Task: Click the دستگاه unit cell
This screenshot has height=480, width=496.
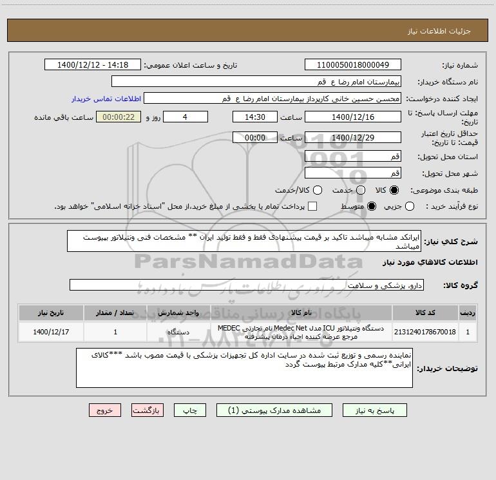Action: click(x=178, y=332)
